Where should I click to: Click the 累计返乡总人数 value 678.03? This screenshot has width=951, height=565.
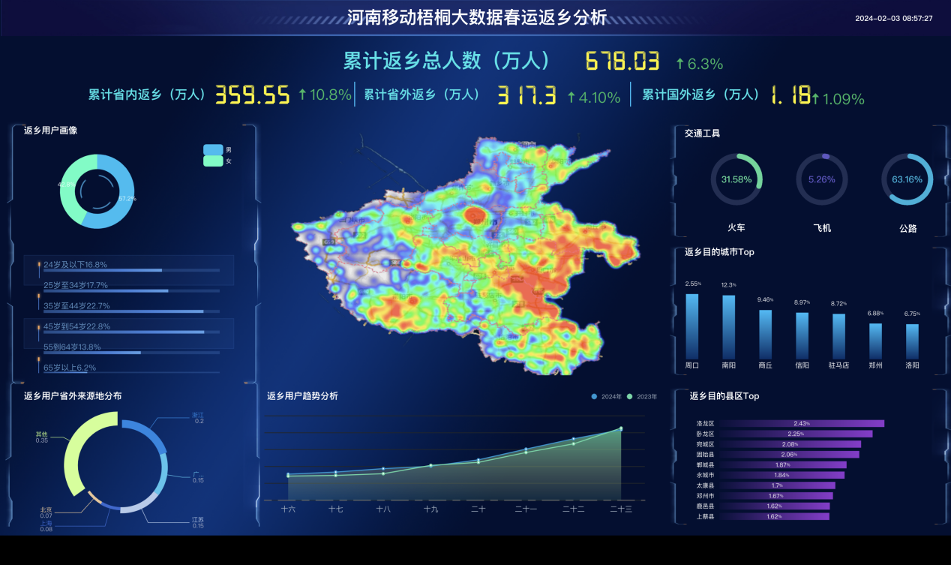click(622, 62)
